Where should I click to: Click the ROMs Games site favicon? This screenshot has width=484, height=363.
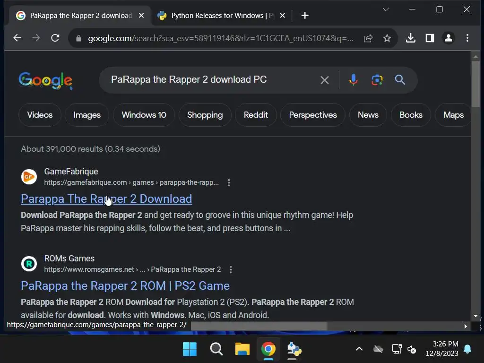point(29,264)
